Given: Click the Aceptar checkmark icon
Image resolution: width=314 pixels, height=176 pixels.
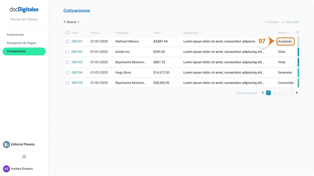Looking at the screenshot, I should point(266,22).
